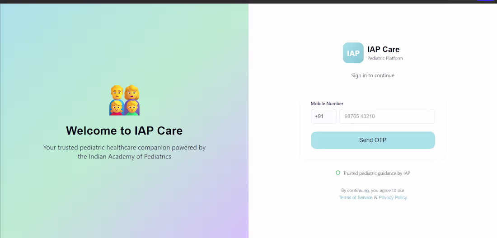Click the Sign in to continue text
497x238 pixels.
373,75
